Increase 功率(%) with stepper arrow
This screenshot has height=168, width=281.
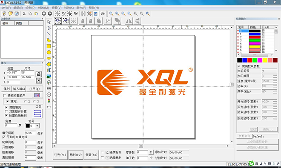275,85
